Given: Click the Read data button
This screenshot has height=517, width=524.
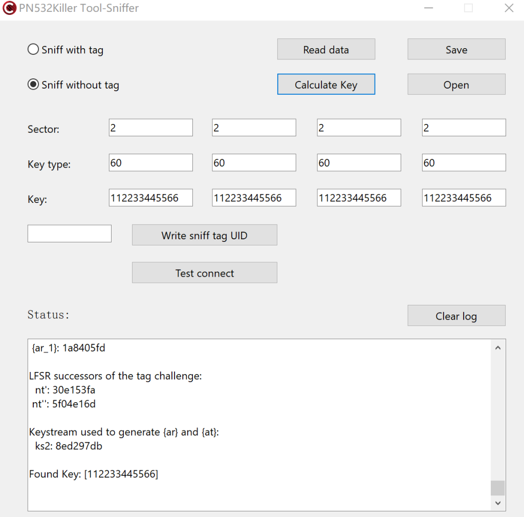Looking at the screenshot, I should coord(326,49).
